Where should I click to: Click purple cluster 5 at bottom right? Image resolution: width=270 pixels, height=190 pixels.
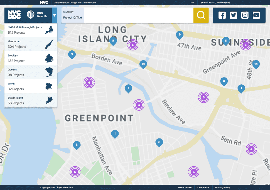[194, 172]
